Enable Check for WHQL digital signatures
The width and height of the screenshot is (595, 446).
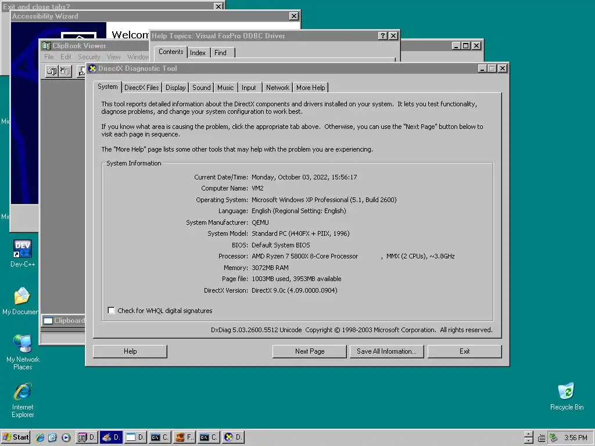click(111, 311)
